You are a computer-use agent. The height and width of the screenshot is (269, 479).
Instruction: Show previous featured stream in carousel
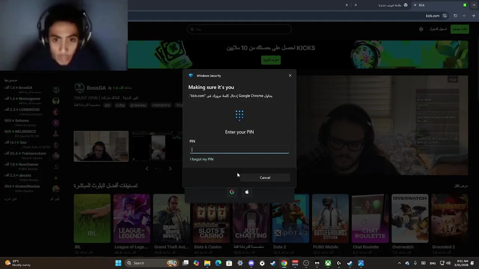pos(147,168)
